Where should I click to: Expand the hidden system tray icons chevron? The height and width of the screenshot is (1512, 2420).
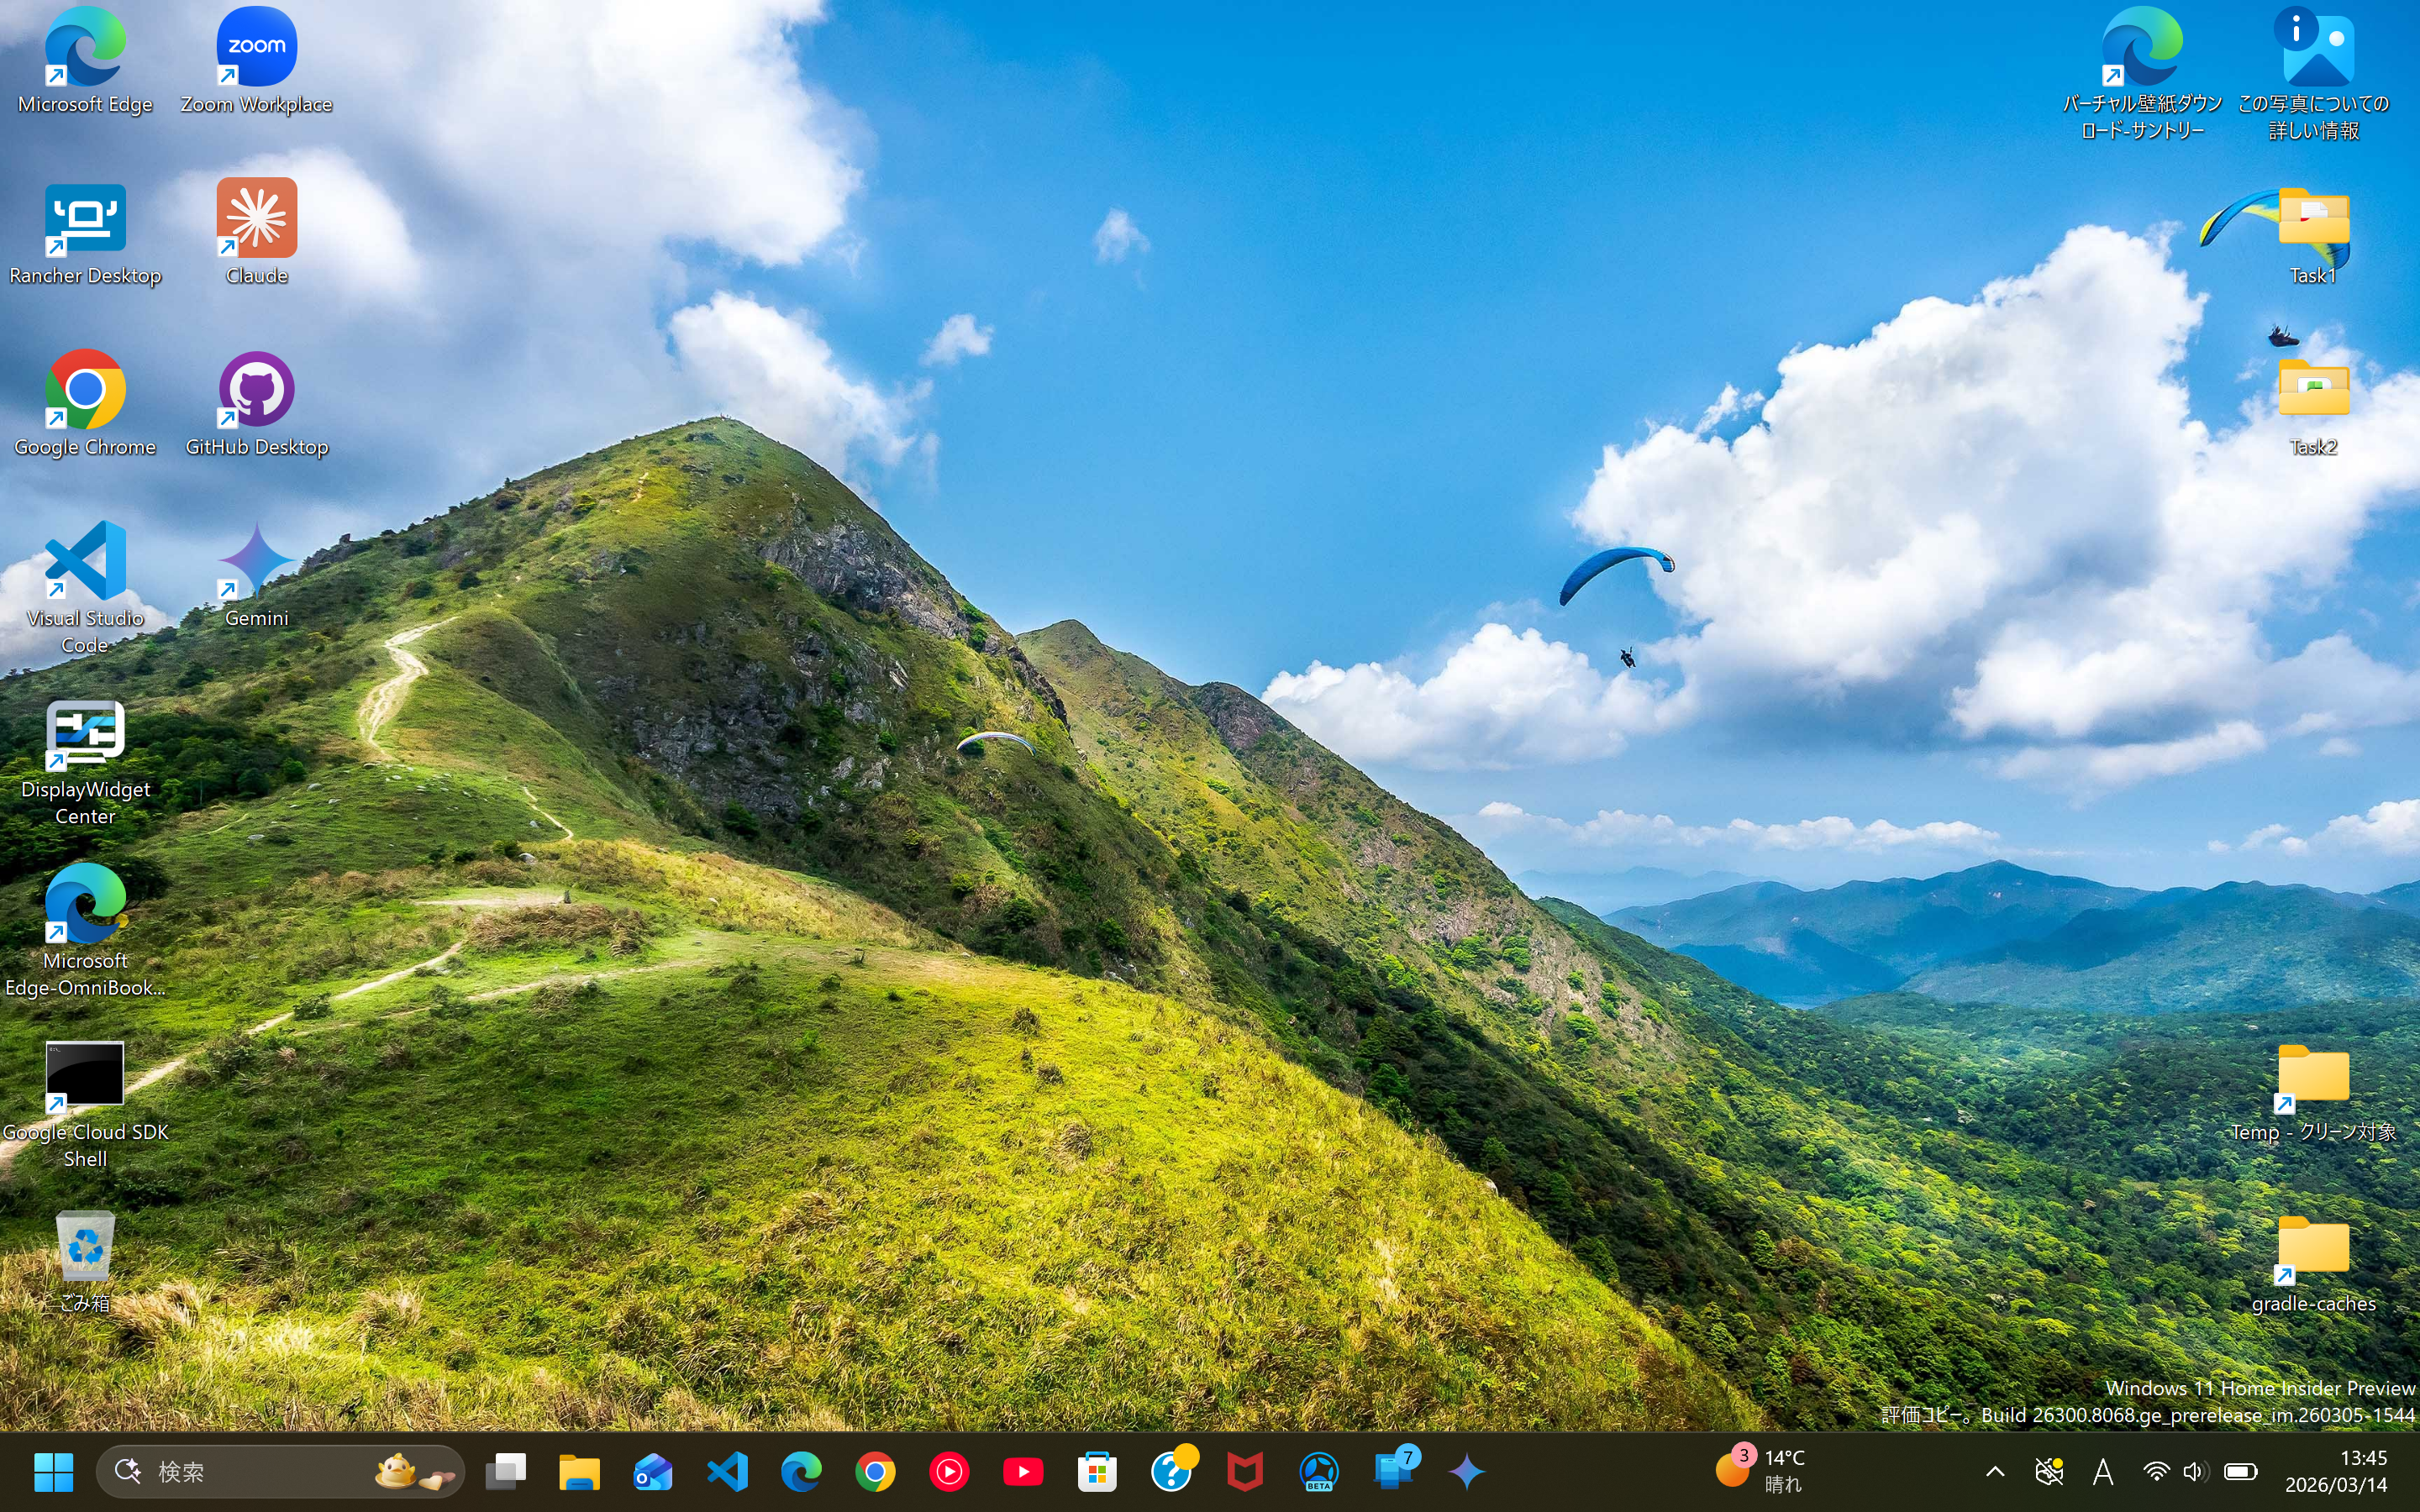coord(1994,1471)
